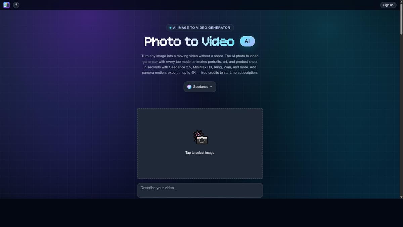Screen dimensions: 403x227
Task: Click the scrollbar up arrow
Action: click(x=401, y=2)
